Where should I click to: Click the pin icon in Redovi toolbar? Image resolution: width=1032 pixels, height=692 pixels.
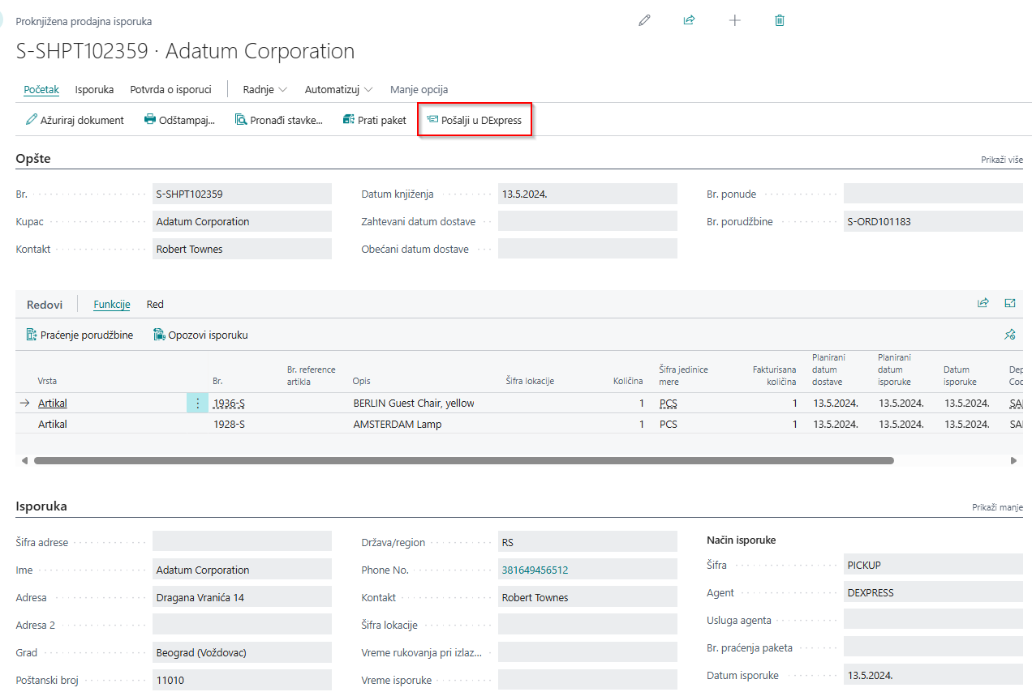tap(1010, 335)
